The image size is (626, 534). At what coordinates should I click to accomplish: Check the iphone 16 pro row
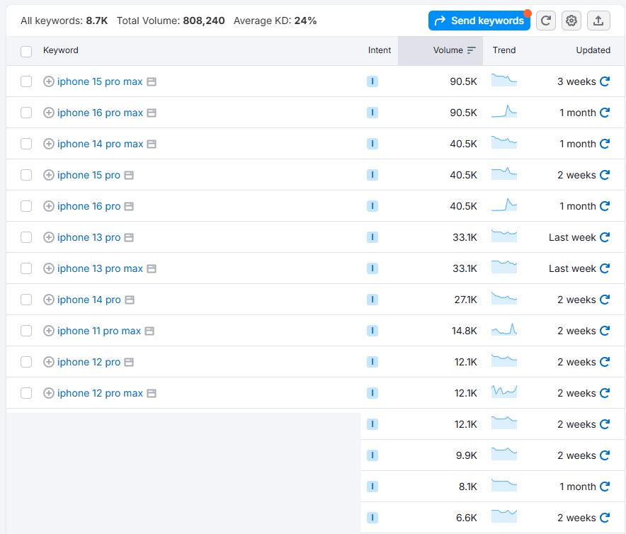coord(26,206)
